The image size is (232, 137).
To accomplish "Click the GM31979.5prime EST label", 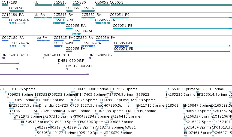I will coord(28,116).
